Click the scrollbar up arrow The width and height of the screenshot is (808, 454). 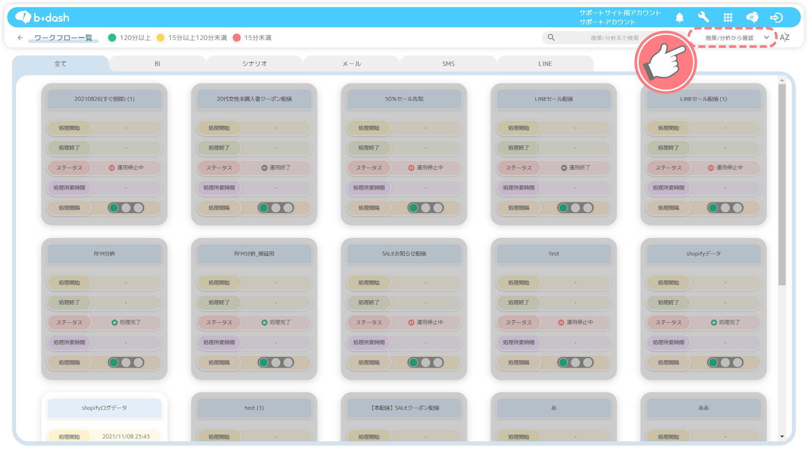pos(782,80)
